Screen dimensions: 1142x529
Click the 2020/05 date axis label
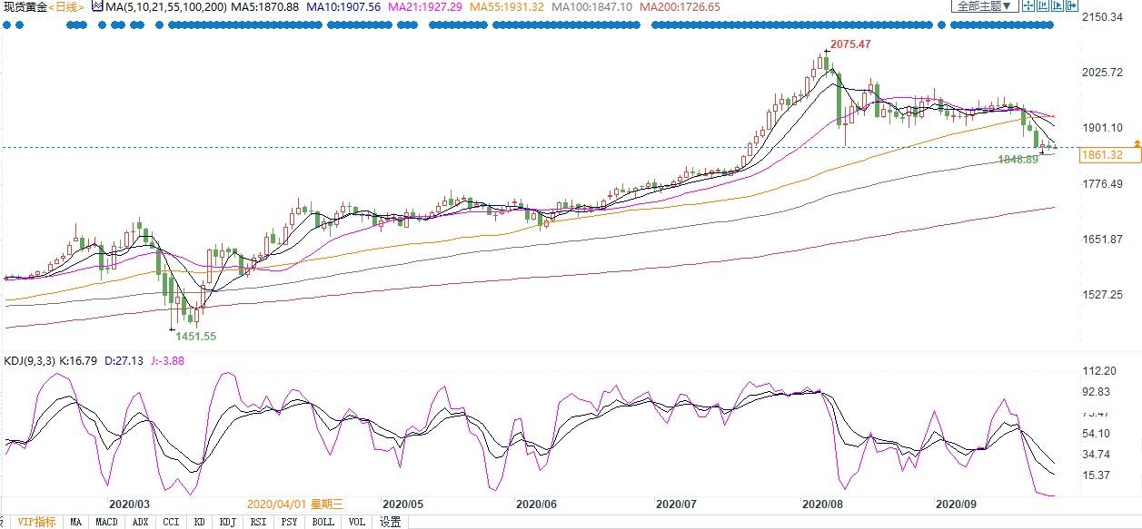(402, 503)
